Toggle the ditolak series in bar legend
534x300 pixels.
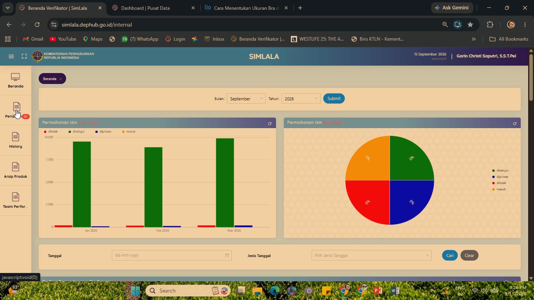(51, 132)
